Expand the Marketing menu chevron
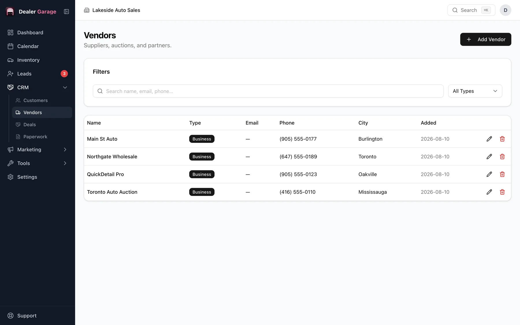This screenshot has width=520, height=325. point(65,150)
